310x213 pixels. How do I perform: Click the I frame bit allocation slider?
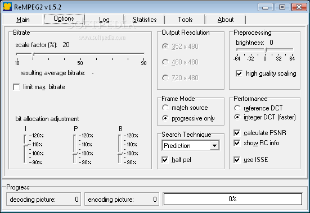click(25, 145)
